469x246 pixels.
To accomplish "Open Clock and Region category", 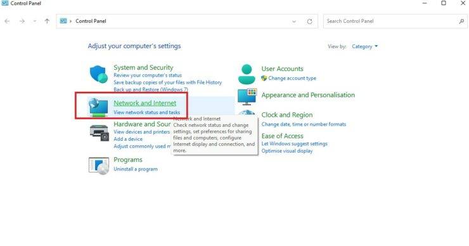I will [287, 115].
